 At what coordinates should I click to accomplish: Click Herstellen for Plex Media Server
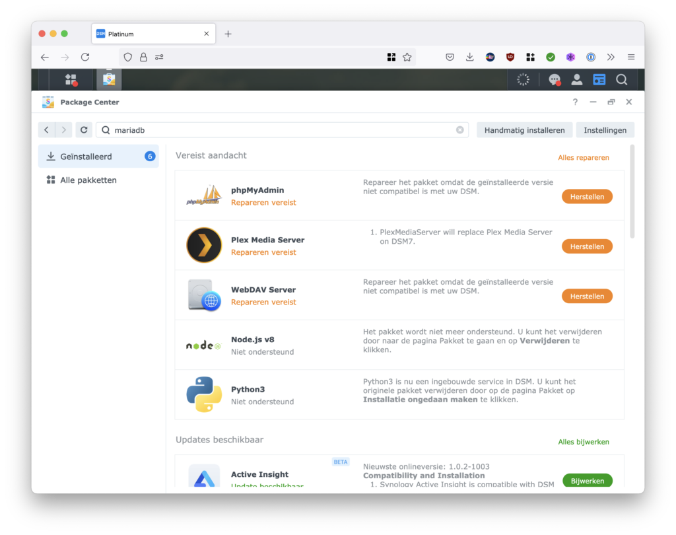[x=587, y=246]
